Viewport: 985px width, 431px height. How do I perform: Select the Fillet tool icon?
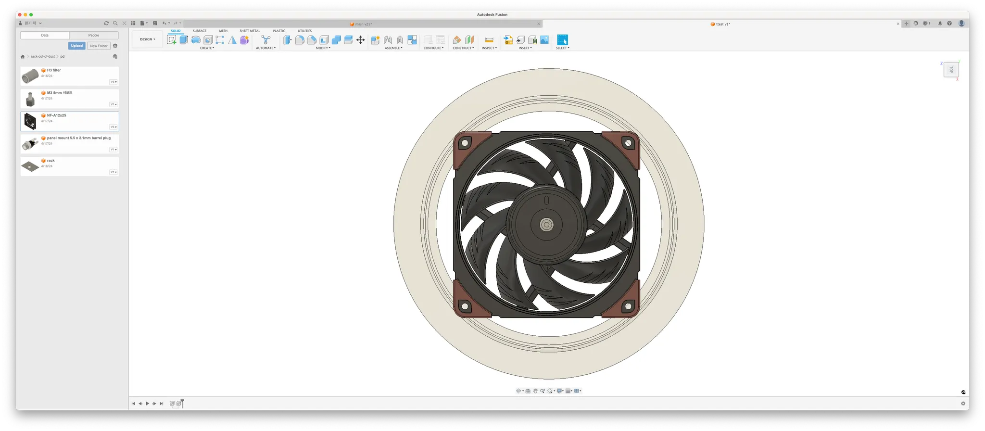coord(300,40)
